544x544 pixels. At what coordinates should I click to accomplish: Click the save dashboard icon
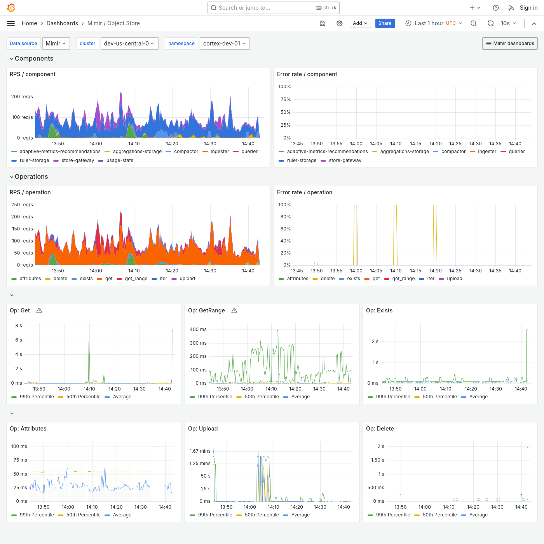[x=323, y=23]
